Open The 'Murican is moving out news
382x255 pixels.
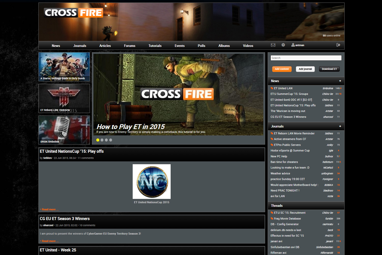(x=288, y=111)
